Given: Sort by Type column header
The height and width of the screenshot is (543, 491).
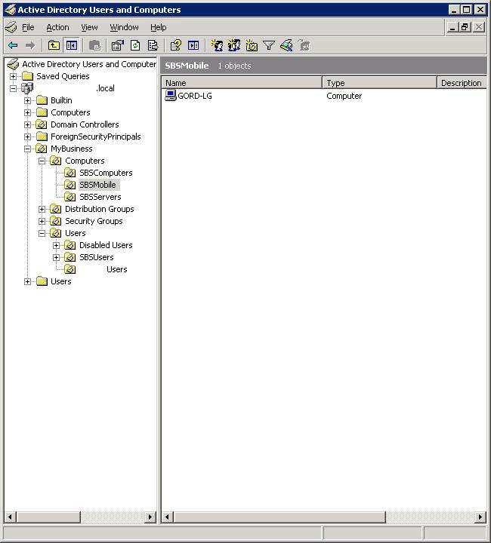Looking at the screenshot, I should (x=380, y=83).
